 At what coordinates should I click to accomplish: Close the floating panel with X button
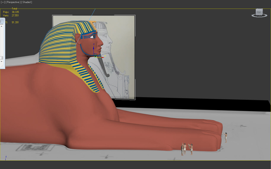click(x=1, y=21)
